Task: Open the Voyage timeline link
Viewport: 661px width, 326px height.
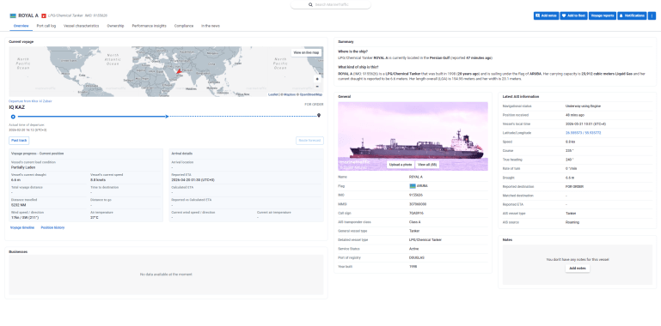Action: [22, 227]
